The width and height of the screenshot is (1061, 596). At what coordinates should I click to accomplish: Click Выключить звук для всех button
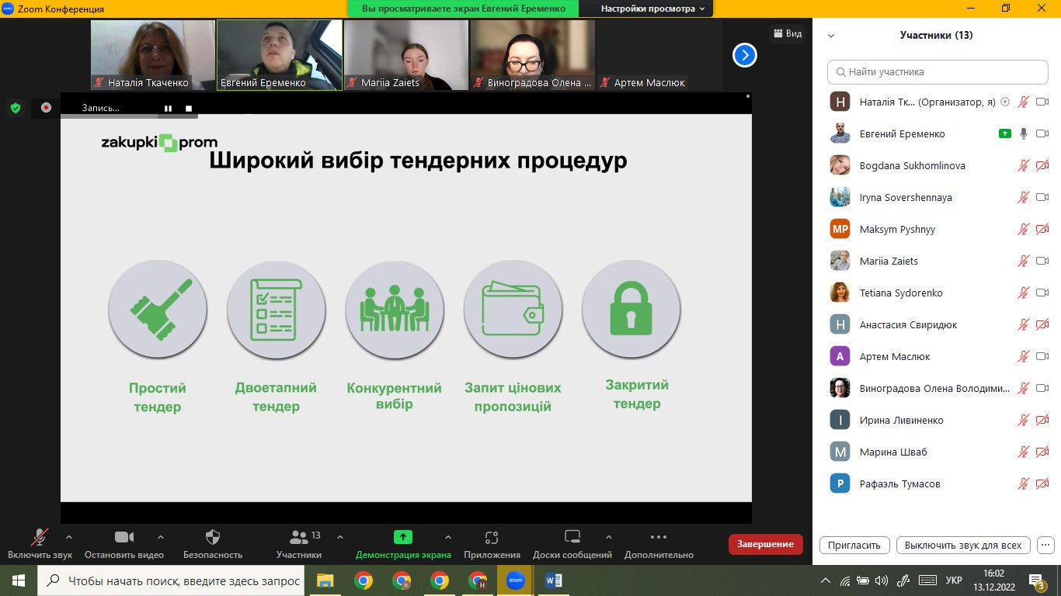pos(963,545)
